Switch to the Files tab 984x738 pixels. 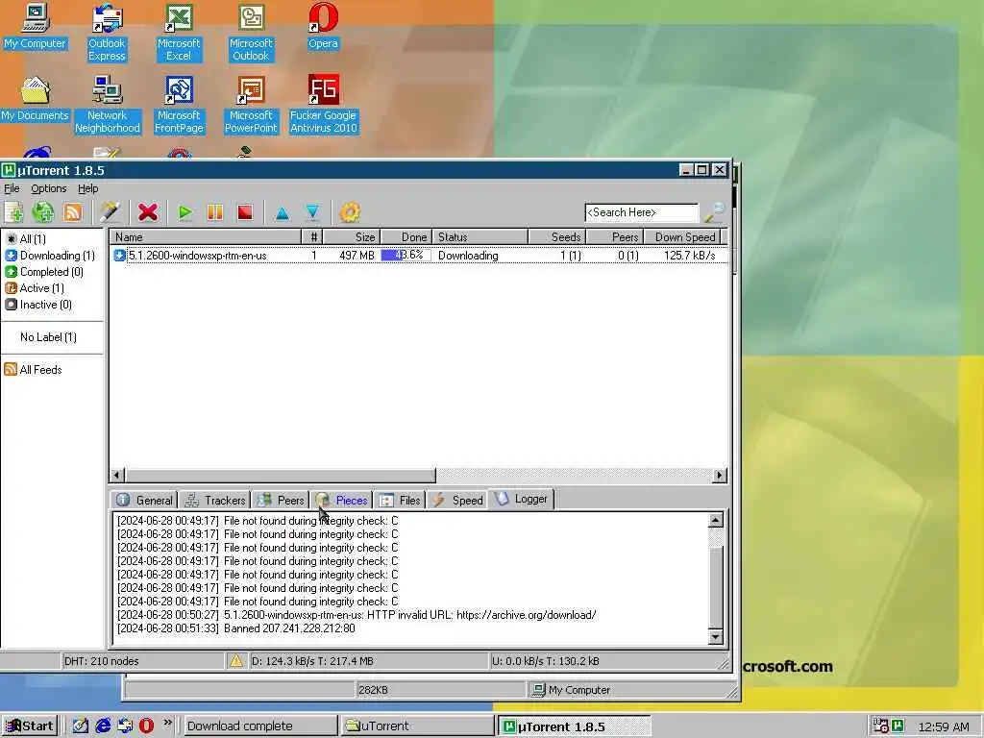400,500
